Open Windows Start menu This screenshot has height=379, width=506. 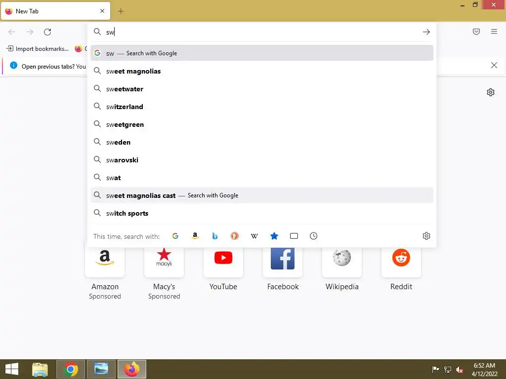click(x=12, y=369)
